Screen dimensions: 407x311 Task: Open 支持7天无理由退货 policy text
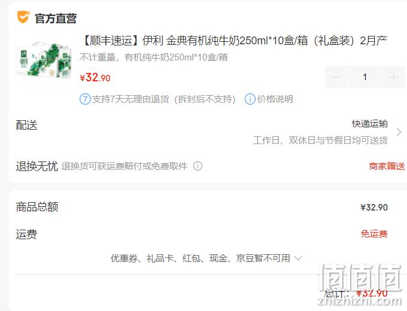click(164, 99)
